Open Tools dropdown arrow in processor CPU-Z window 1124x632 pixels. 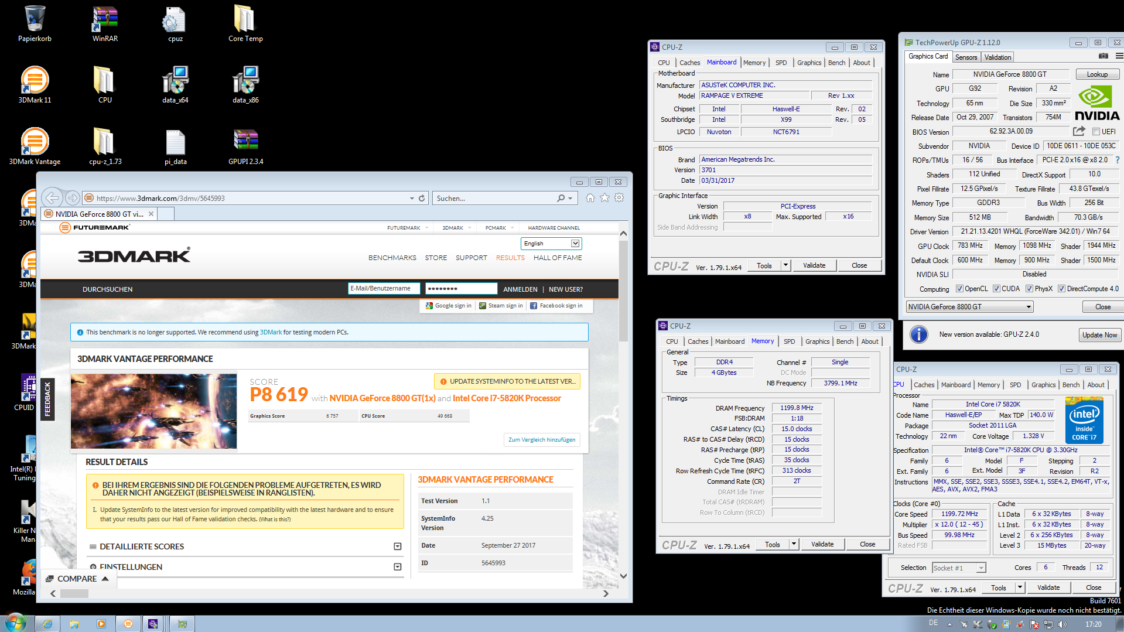[x=1020, y=587]
